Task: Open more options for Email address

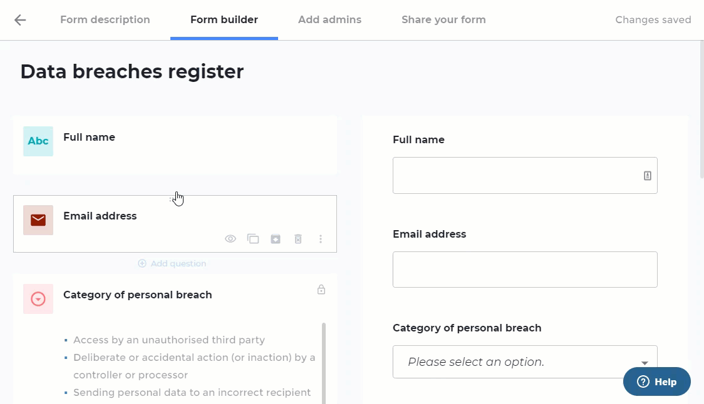Action: point(321,239)
